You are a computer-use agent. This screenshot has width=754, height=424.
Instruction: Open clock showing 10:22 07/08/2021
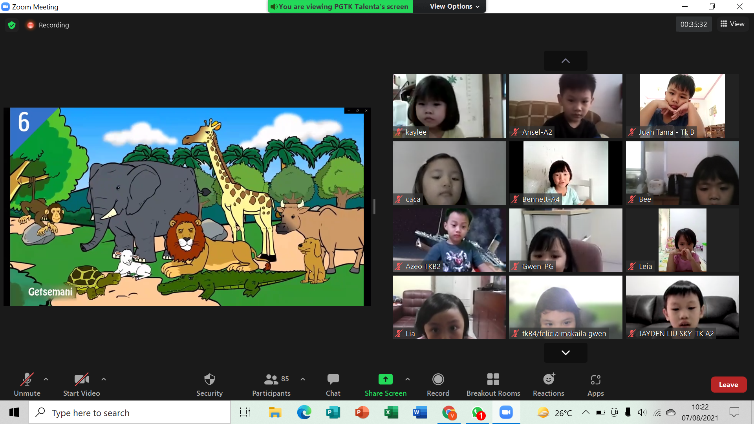[x=700, y=413]
